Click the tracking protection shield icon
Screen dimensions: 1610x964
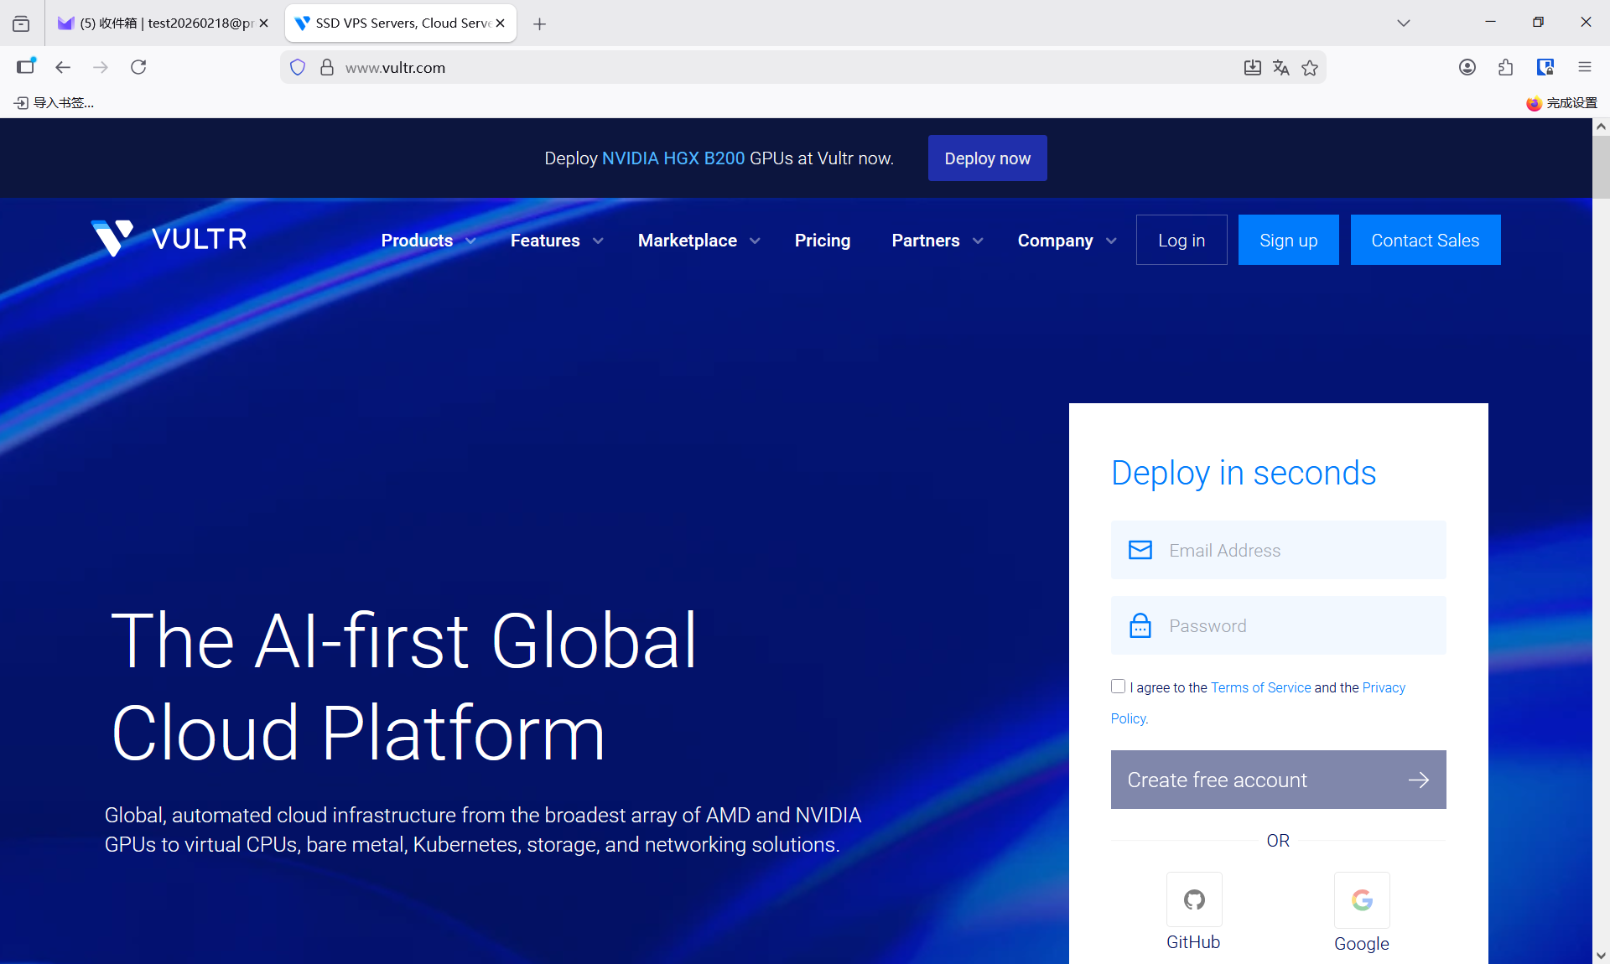pos(298,67)
